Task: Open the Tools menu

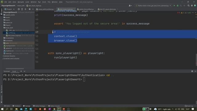Action: pos(44,2)
